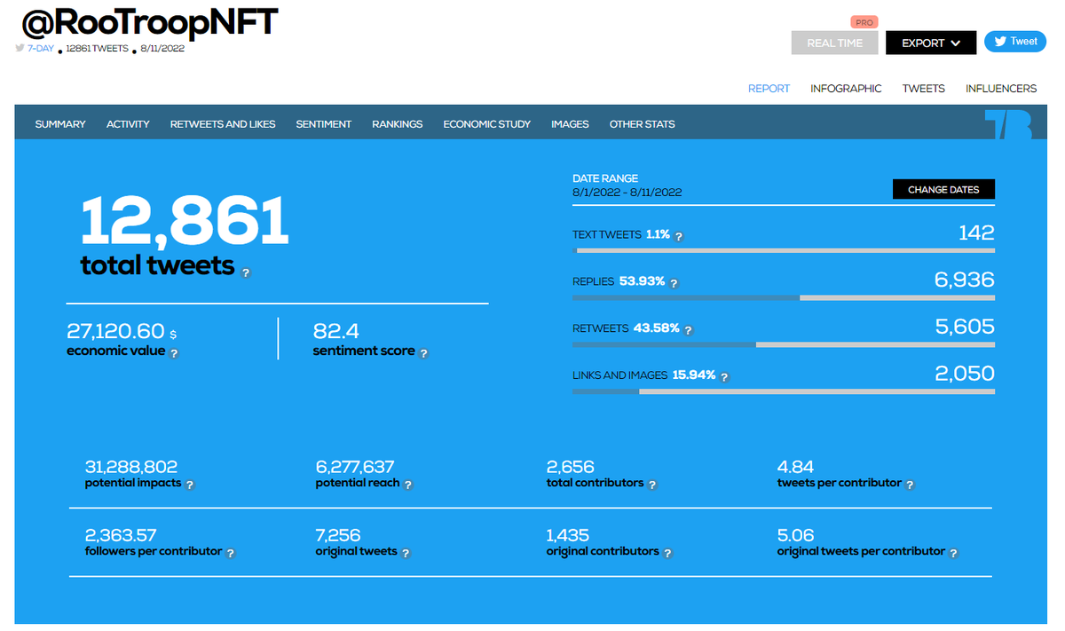Click the blue Tweet share button
Viewport: 1065px width, 631px height.
pyautogui.click(x=1015, y=41)
